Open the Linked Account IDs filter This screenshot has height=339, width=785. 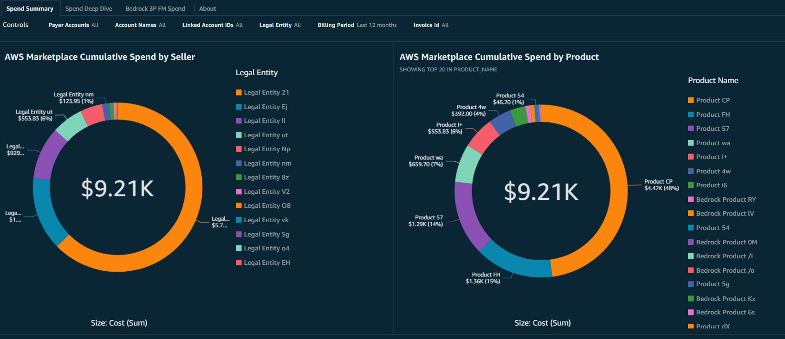(212, 25)
